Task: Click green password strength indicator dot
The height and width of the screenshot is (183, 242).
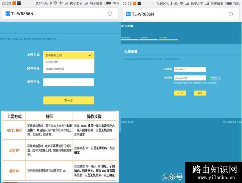Action: (209, 78)
